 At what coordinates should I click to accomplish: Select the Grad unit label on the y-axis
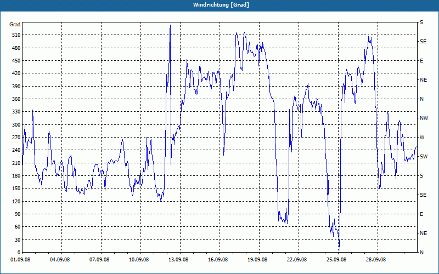[15, 25]
